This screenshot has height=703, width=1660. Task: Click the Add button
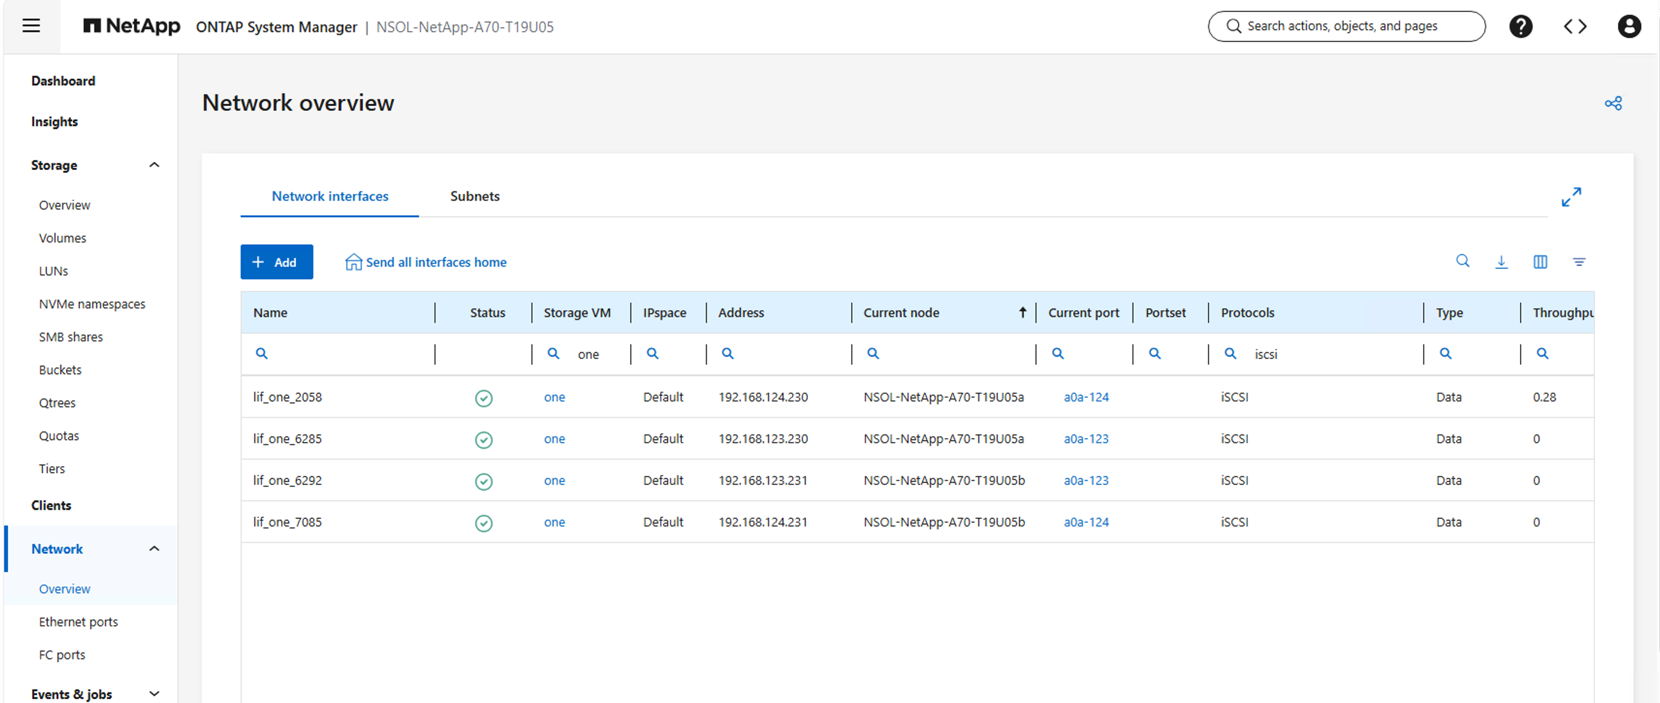[276, 262]
